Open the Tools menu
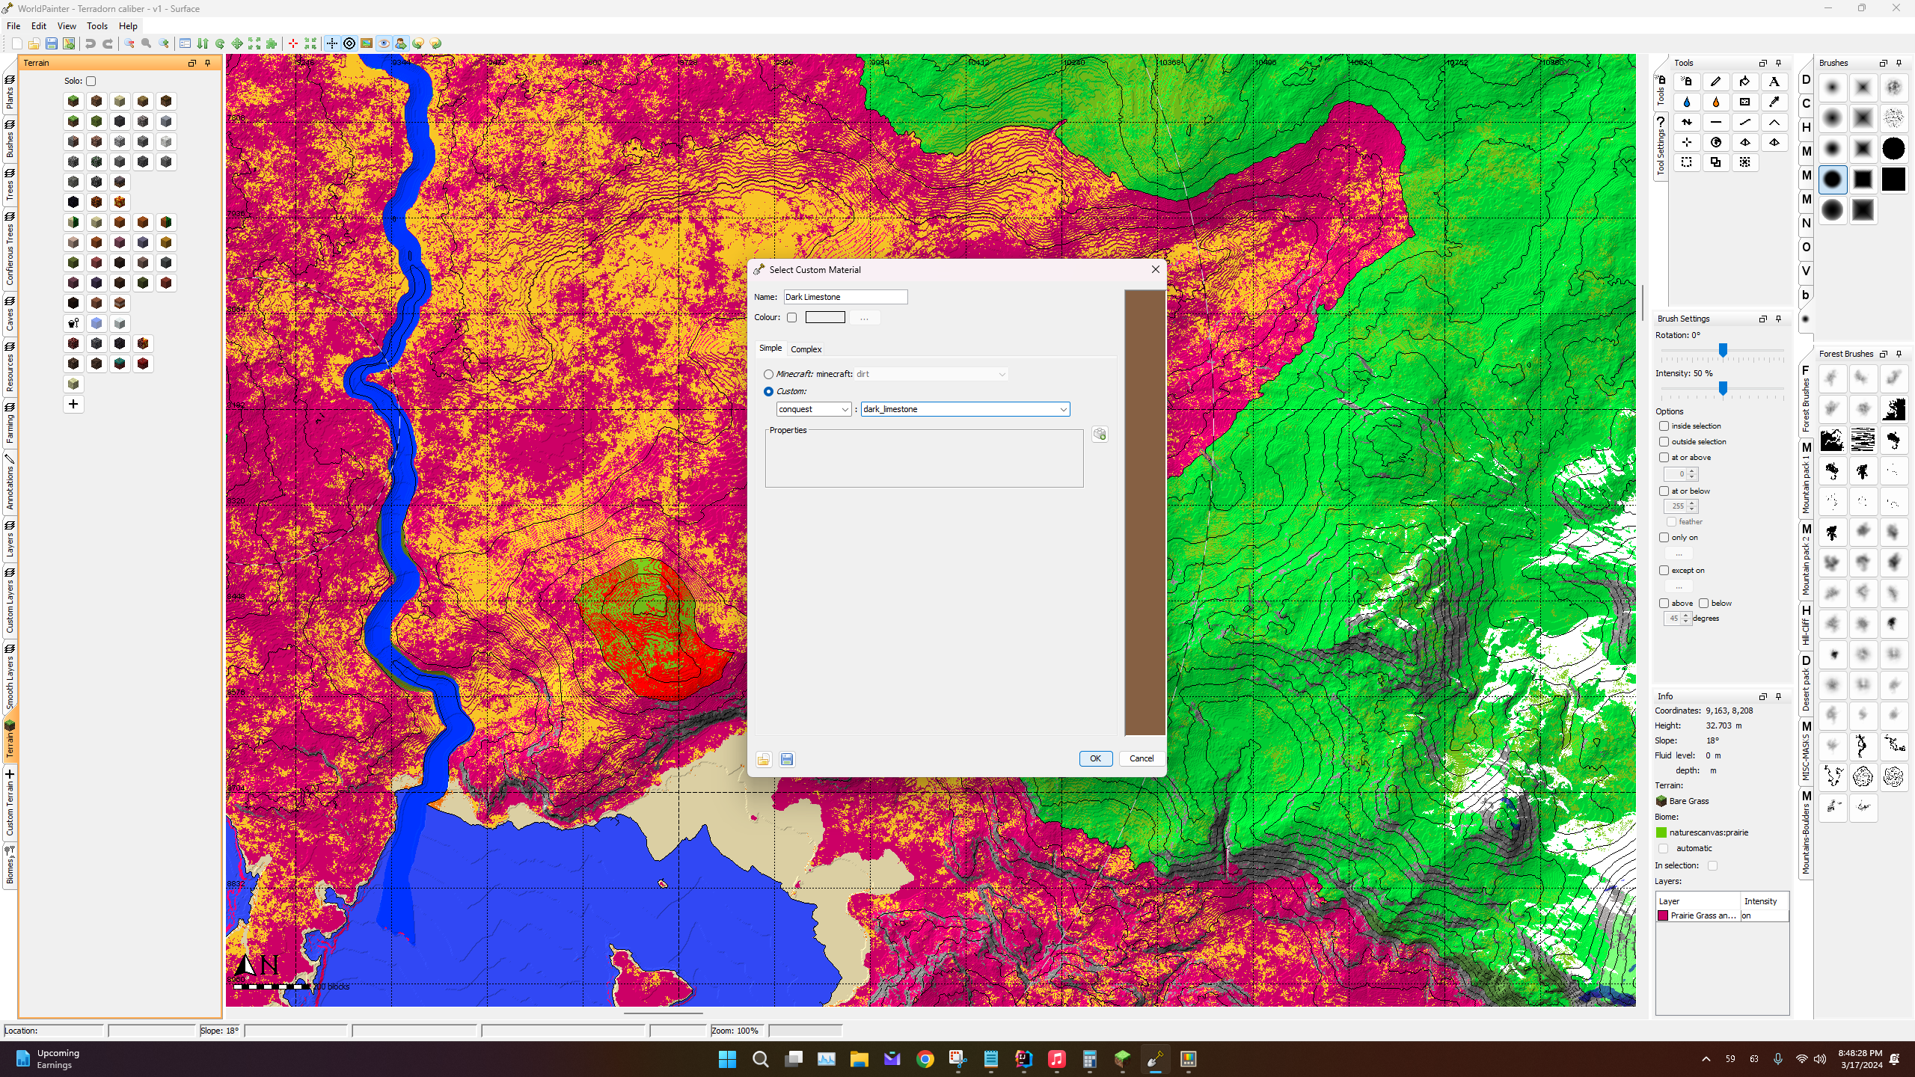This screenshot has height=1077, width=1915. [97, 25]
